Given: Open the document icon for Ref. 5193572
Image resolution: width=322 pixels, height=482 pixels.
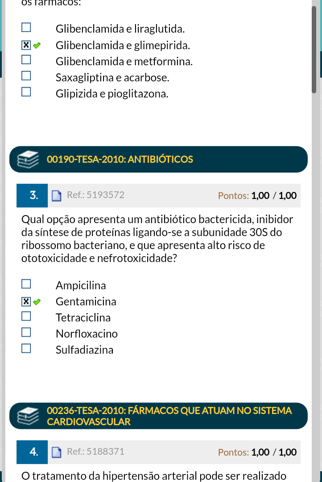Looking at the screenshot, I should click(x=56, y=195).
